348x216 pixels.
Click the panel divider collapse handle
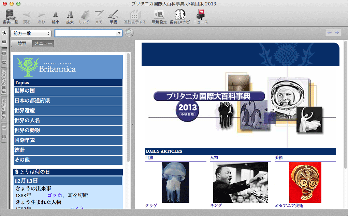132,124
